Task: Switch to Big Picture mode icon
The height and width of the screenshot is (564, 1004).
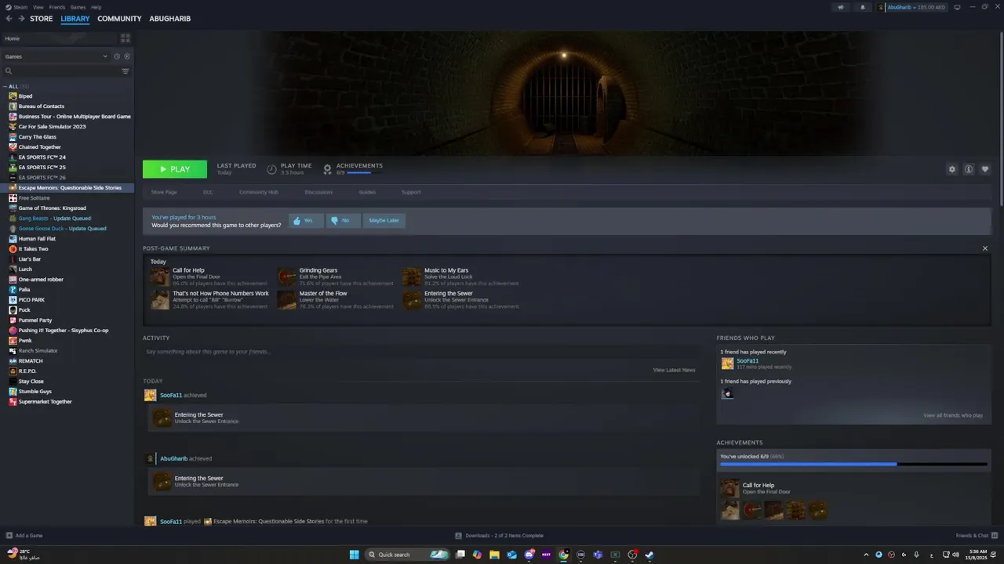Action: tap(957, 7)
